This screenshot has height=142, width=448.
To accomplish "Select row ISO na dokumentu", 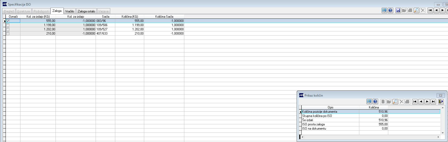I will (371, 129).
